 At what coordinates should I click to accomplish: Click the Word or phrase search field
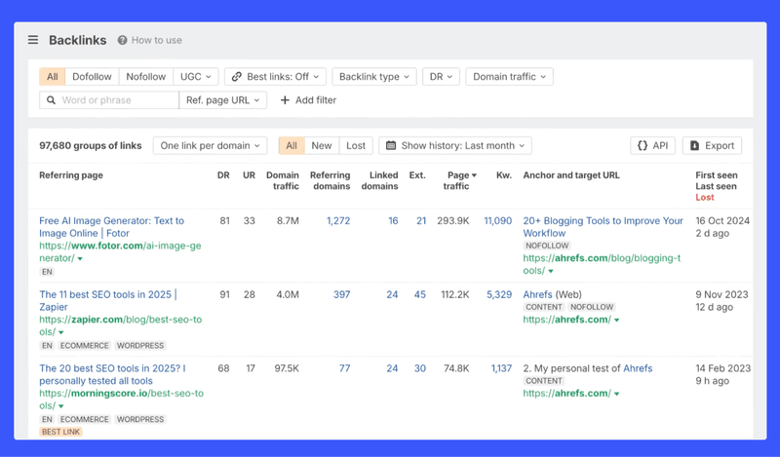point(109,100)
